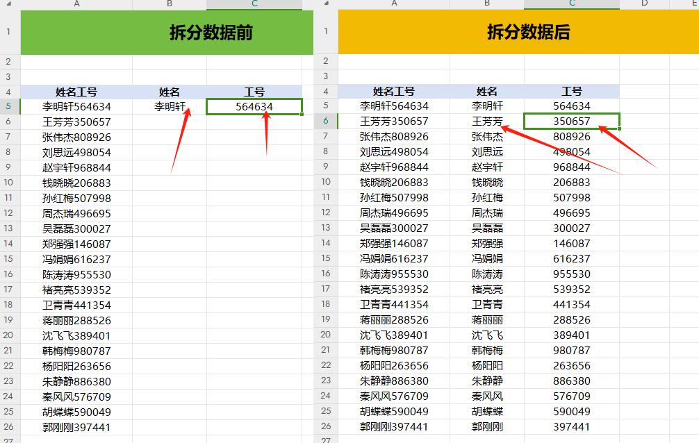The width and height of the screenshot is (699, 443).
Task: Click 赵宇轩968844 in the 拆分数据前 sheet
Action: (76, 167)
